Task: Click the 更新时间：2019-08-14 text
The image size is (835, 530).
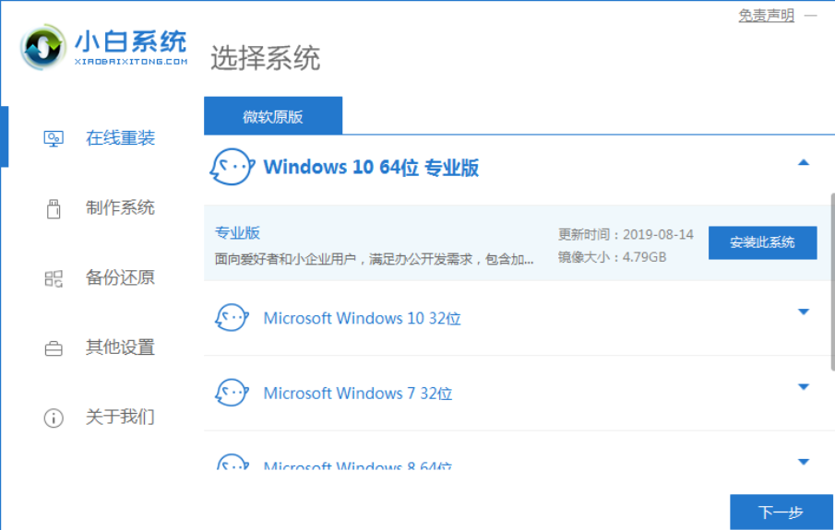Action: pos(626,235)
